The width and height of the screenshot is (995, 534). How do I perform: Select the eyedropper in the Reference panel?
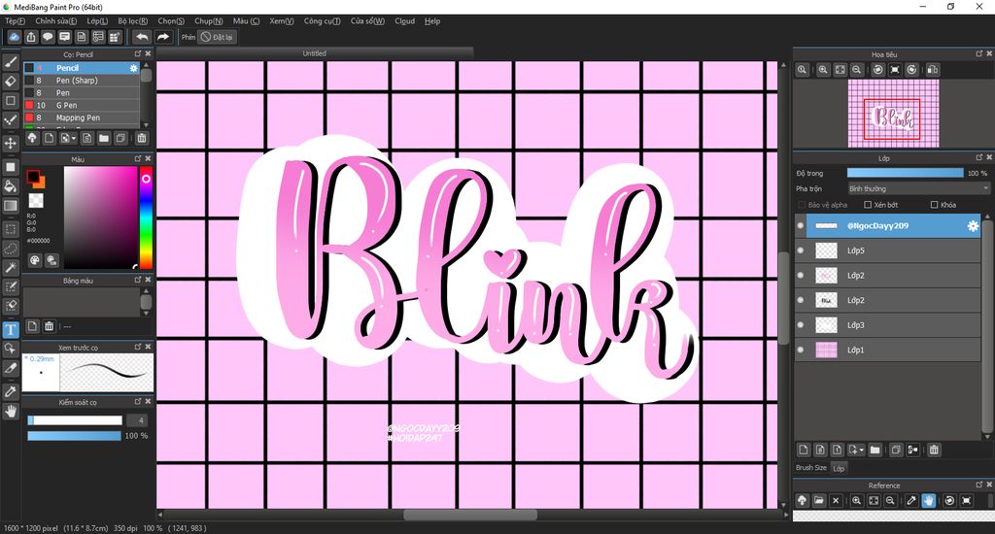911,500
